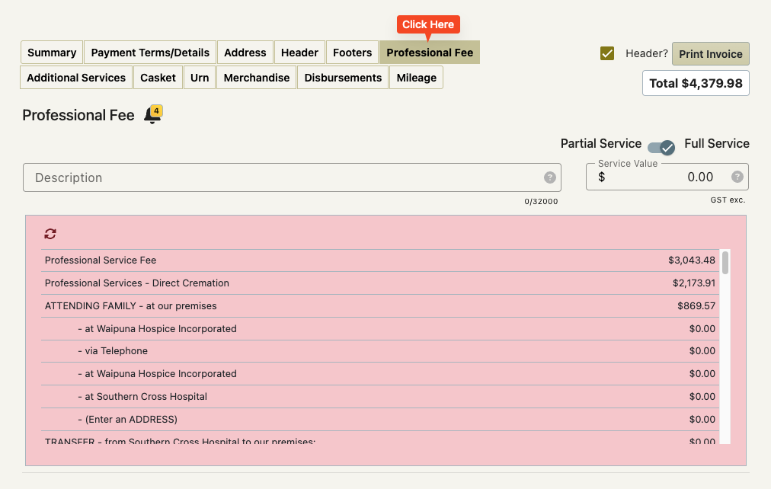
Task: Click the $3,043.48 amount
Action: coord(691,260)
